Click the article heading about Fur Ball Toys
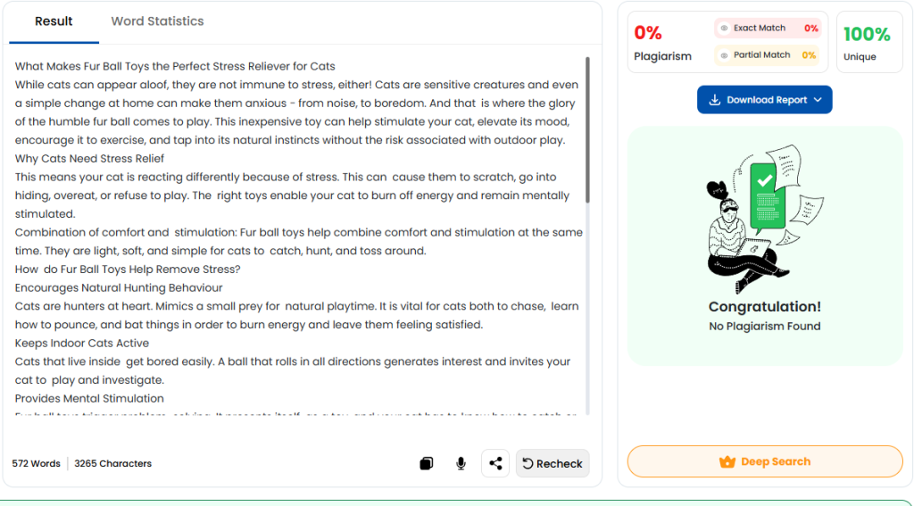The image size is (914, 506). [x=175, y=66]
